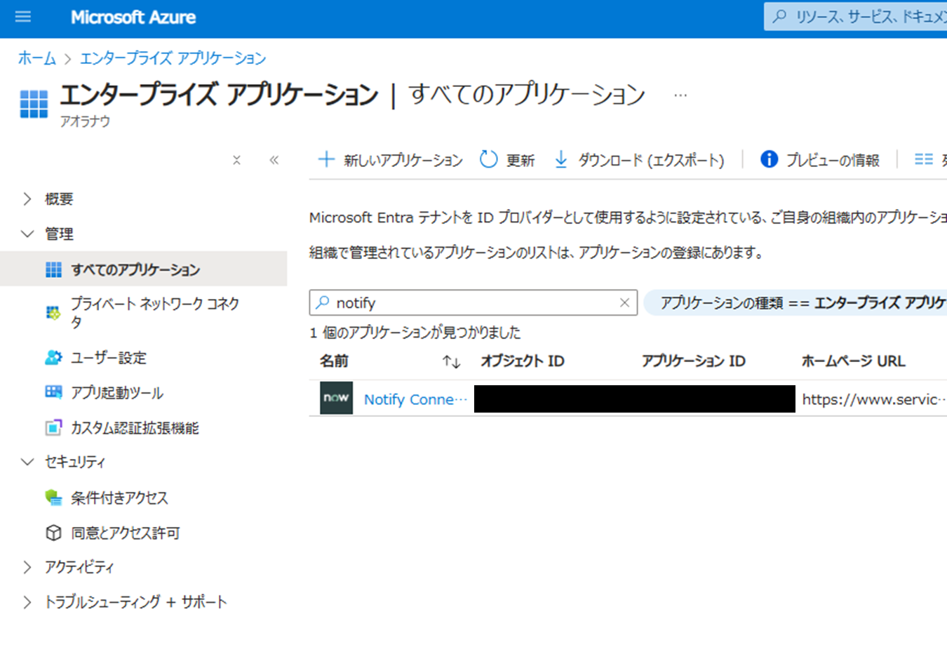This screenshot has width=947, height=661.
Task: Click the オブジェクト ID column header
Action: point(523,361)
